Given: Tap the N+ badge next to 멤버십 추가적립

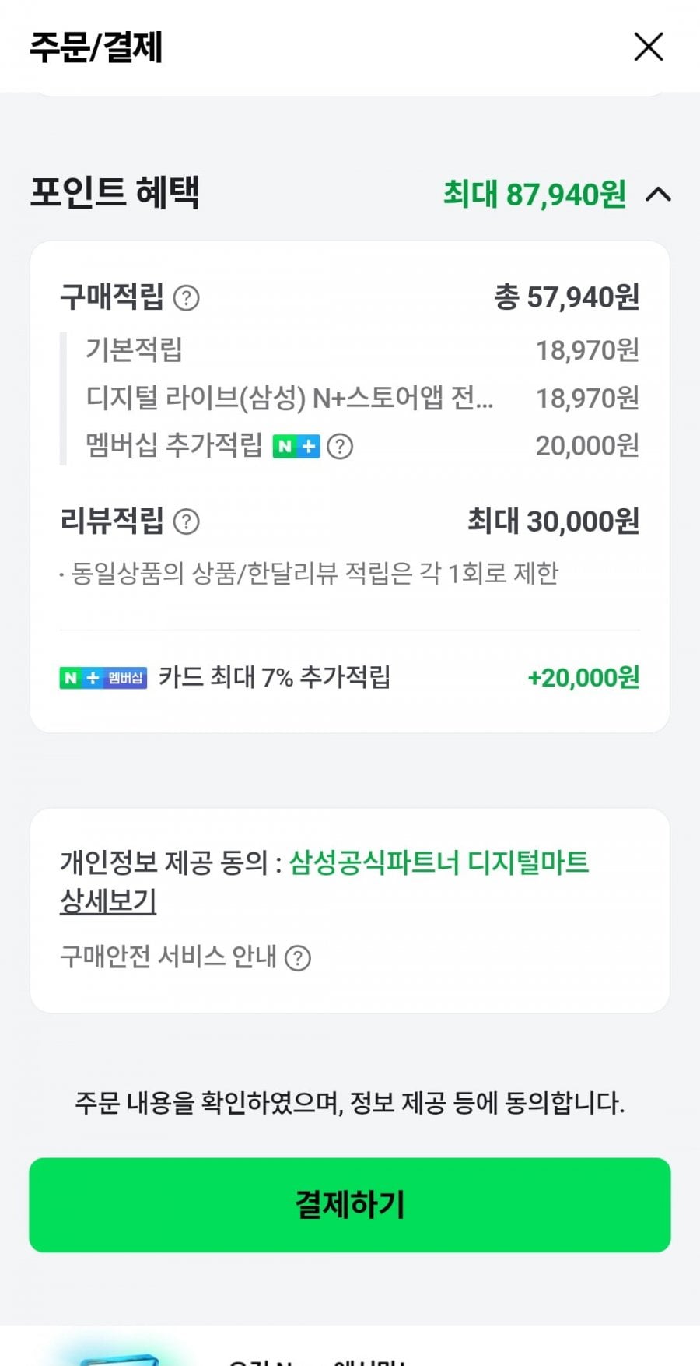Looking at the screenshot, I should click(296, 447).
